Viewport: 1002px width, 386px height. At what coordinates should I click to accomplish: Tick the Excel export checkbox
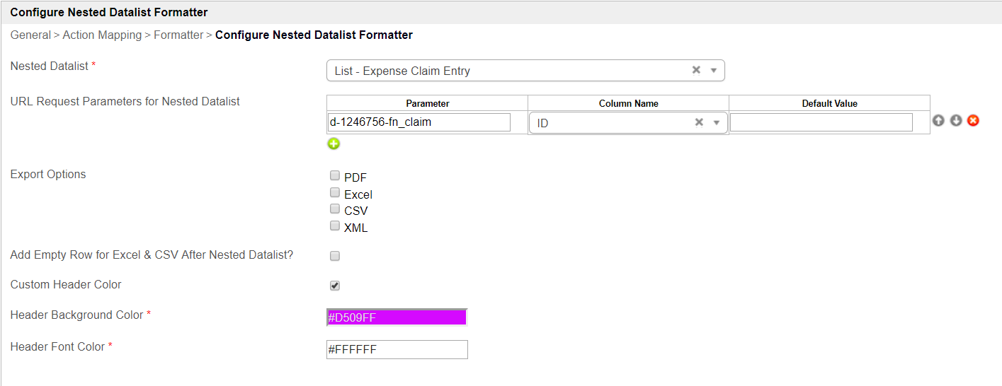pos(335,192)
